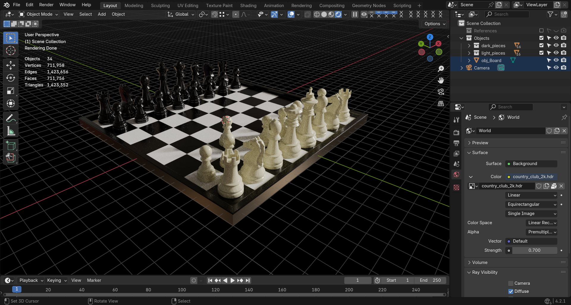Viewport: 571px width, 305px height.
Task: Expand the Camera object tree
Action: pos(462,68)
